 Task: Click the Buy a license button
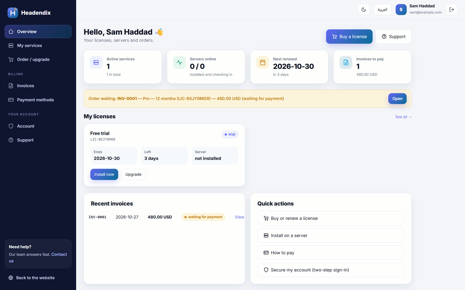[x=349, y=37]
